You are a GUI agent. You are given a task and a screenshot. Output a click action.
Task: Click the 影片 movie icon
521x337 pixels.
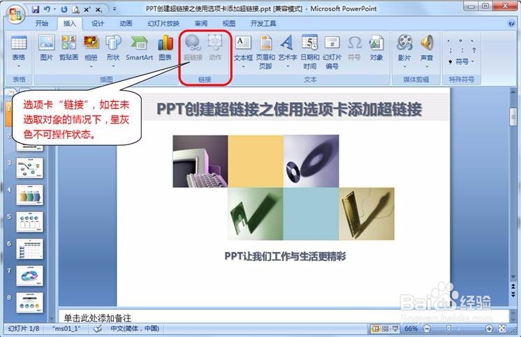pos(404,43)
